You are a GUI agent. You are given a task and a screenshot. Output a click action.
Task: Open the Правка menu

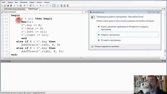coord(10,2)
